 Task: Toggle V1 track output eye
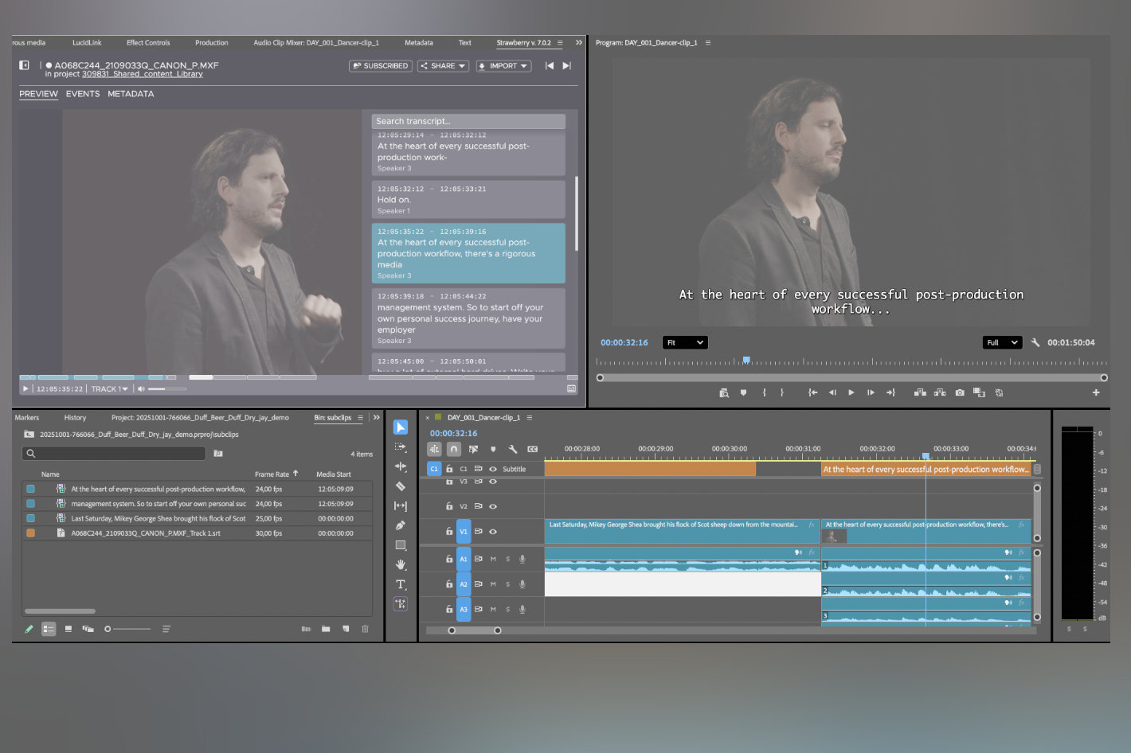coord(493,532)
